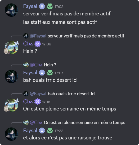Image resolution: width=139 pixels, height=145 pixels.
Task: Open Cha's username on the 17:18 message
Action: 28,101
